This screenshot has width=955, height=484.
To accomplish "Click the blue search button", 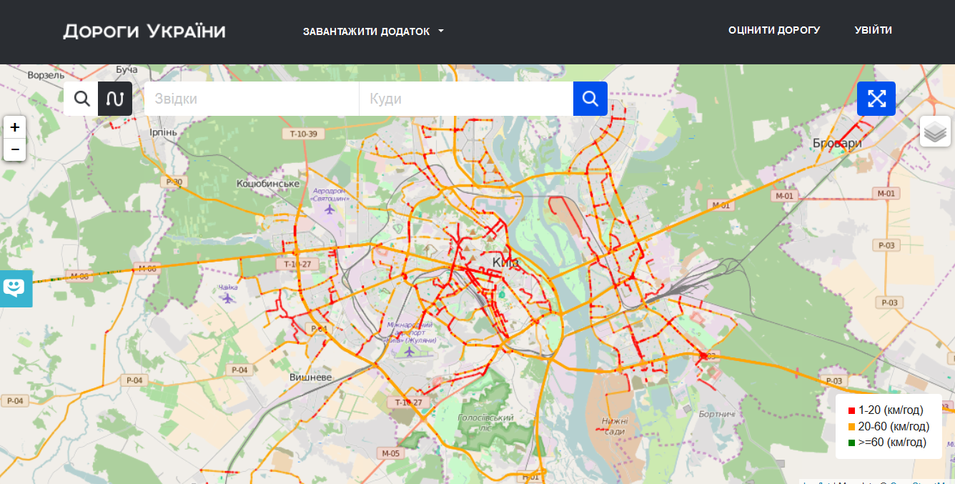I will 590,99.
